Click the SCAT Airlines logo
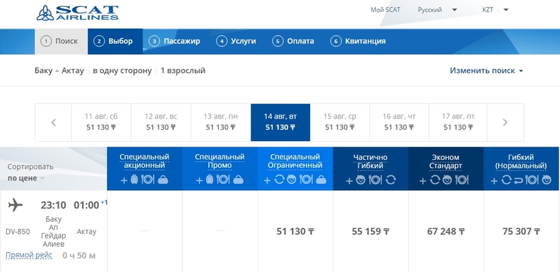The image size is (560, 272). (x=77, y=12)
